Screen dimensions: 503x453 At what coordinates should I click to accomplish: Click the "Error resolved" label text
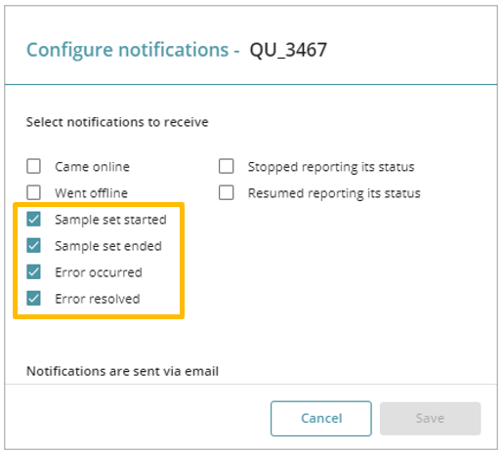point(98,299)
